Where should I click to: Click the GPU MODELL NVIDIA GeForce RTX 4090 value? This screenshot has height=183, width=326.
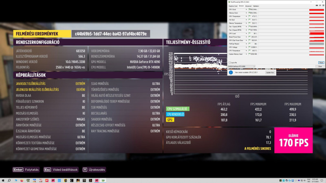click(145, 62)
